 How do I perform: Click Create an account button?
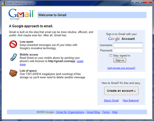tap(121, 91)
